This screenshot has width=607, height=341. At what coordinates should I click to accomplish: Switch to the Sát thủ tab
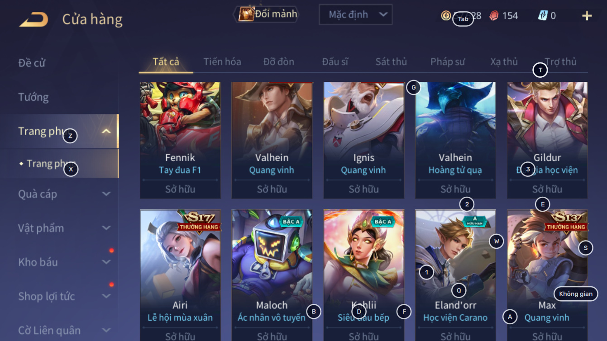(391, 62)
